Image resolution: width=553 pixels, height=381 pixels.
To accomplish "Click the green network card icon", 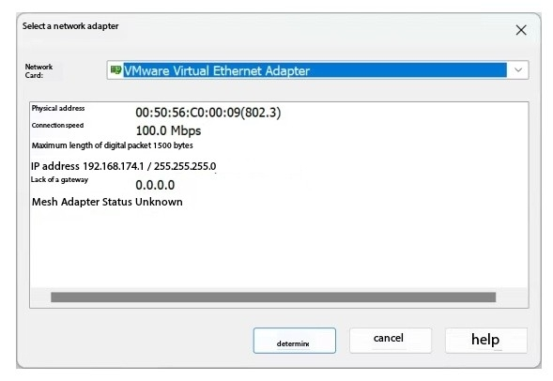I will point(115,69).
